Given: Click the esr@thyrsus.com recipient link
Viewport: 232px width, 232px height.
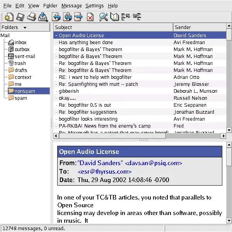Looking at the screenshot, I should tap(104, 172).
